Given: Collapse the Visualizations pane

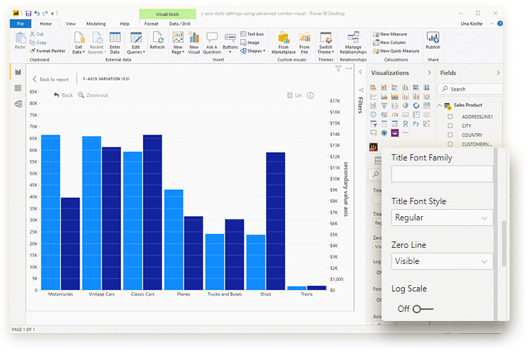Looking at the screenshot, I should pyautogui.click(x=429, y=73).
